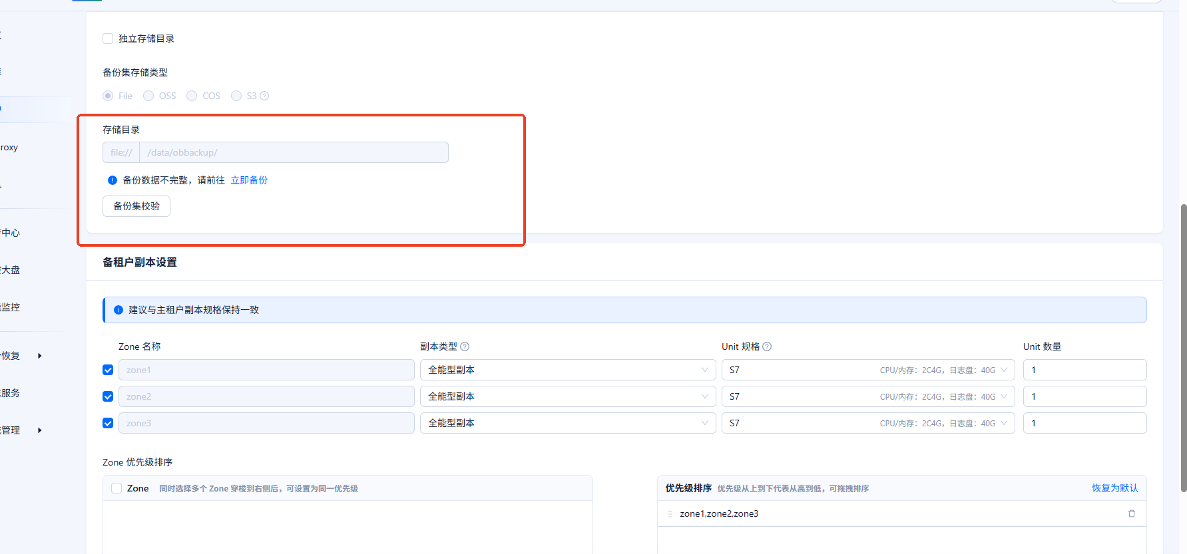Enable the 独立存储目录 checkbox
The height and width of the screenshot is (554, 1187).
[x=108, y=39]
